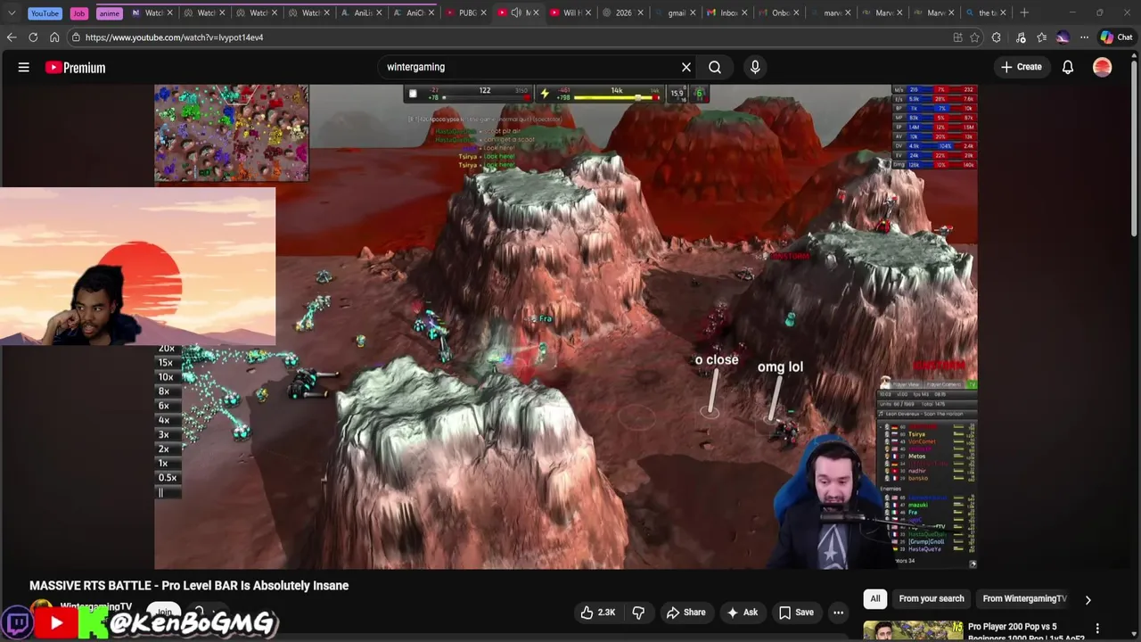Open the YouTube notifications bell
The width and height of the screenshot is (1141, 642).
[x=1068, y=67]
